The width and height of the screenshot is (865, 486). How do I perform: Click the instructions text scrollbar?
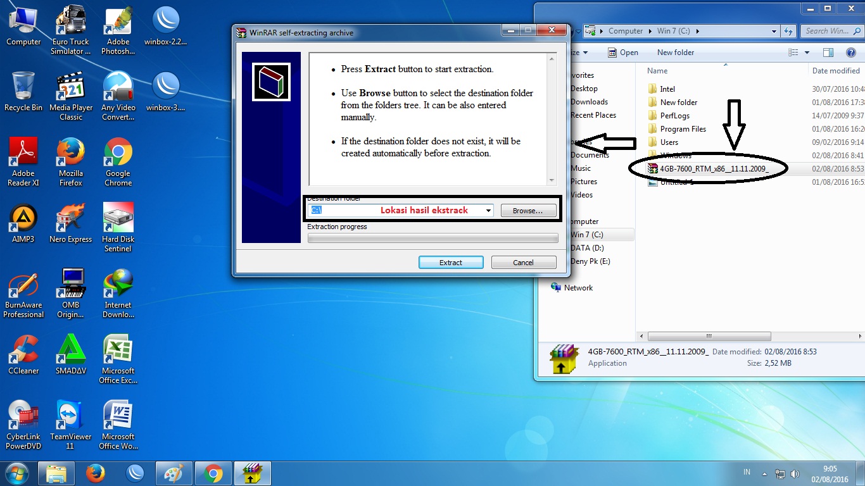[552, 120]
